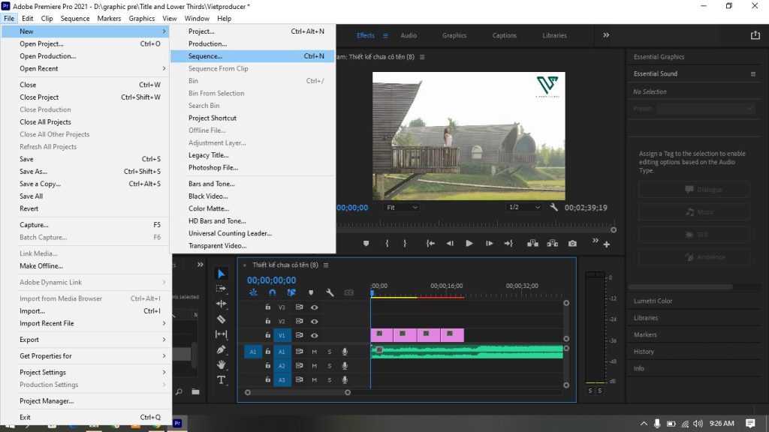
Task: Mute the A2 audio track
Action: (314, 366)
